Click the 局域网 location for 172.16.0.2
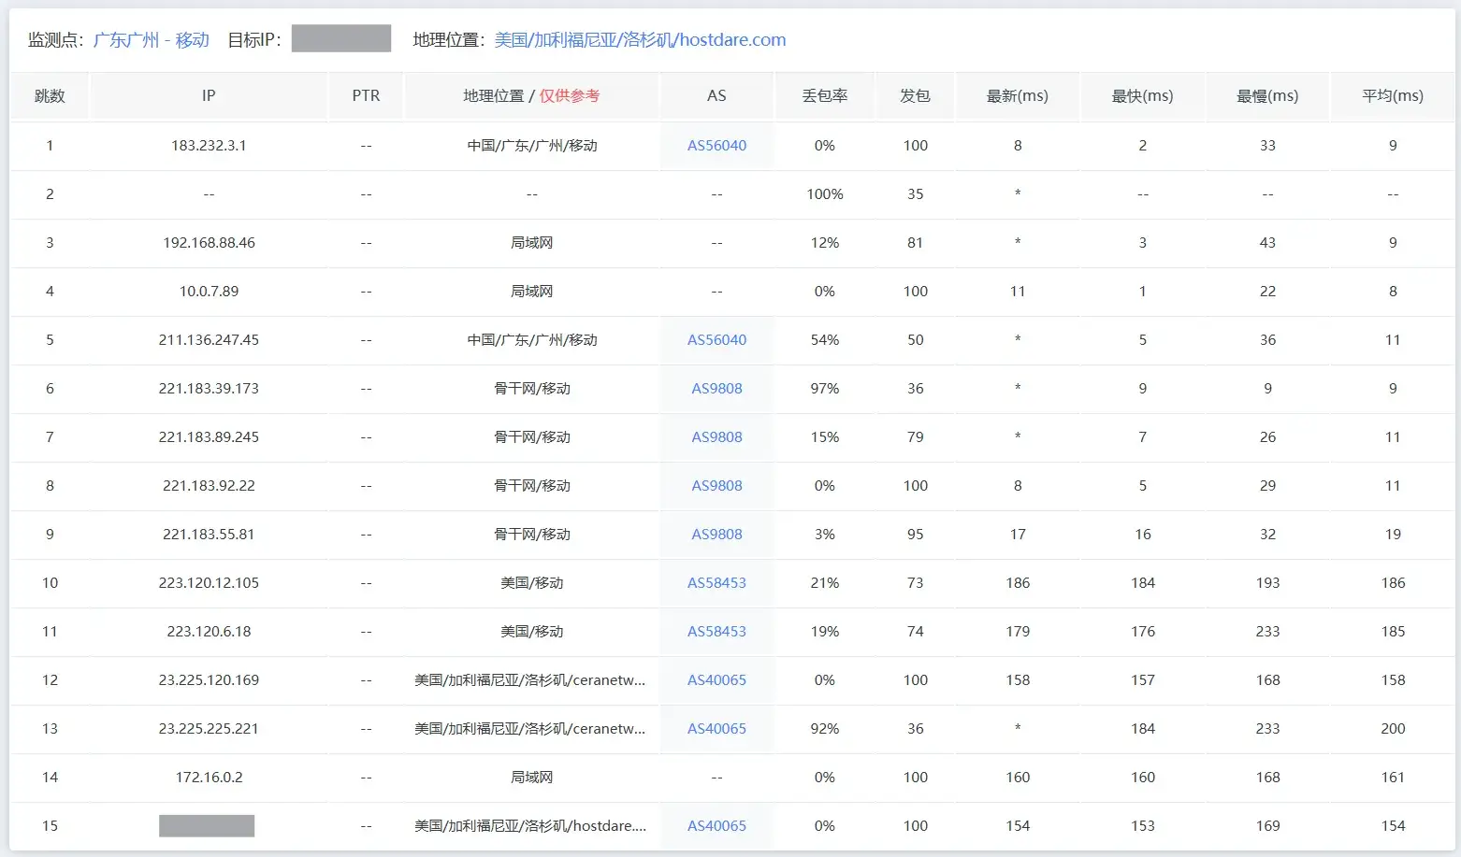1461x857 pixels. pyautogui.click(x=531, y=778)
